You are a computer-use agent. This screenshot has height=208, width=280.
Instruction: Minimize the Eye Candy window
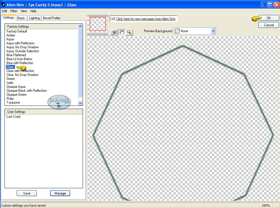coord(263,5)
